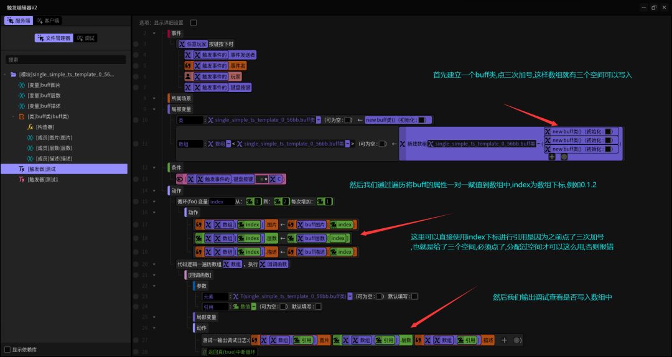
Task: Click the 回调函数 block on line 20
Action: (x=273, y=264)
